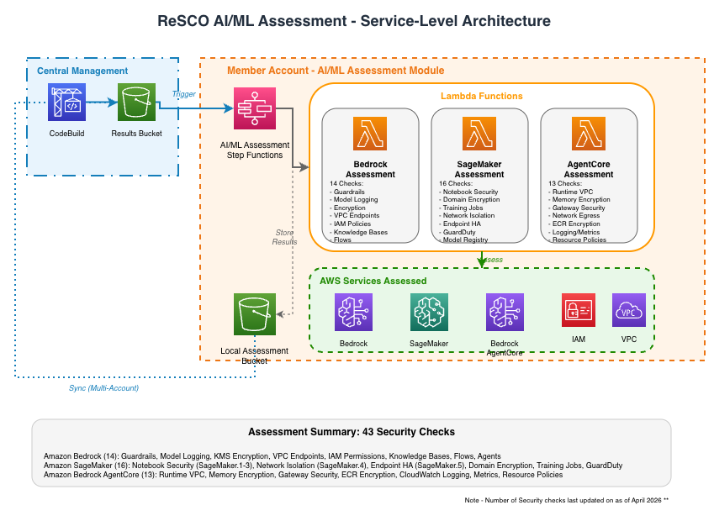Click the SageMaker Assessment Lambda icon

(479, 134)
